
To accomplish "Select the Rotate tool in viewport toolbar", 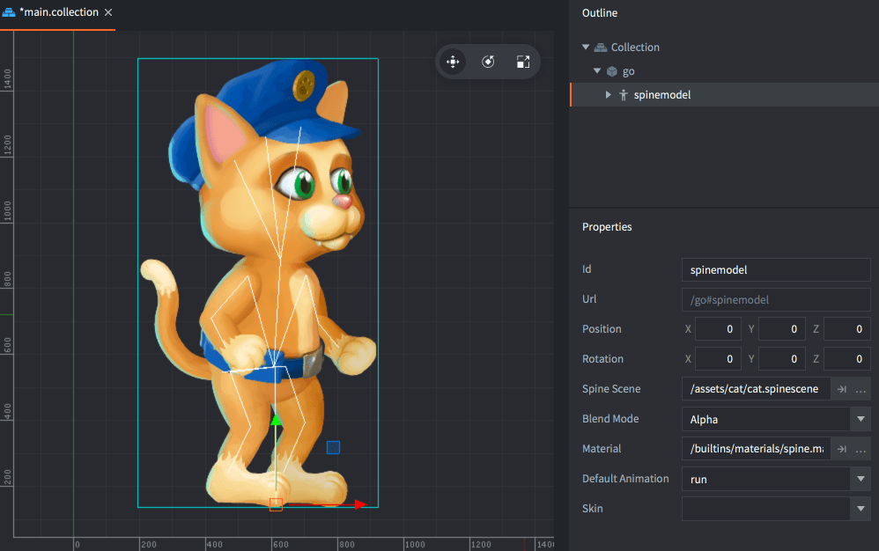I will [488, 62].
